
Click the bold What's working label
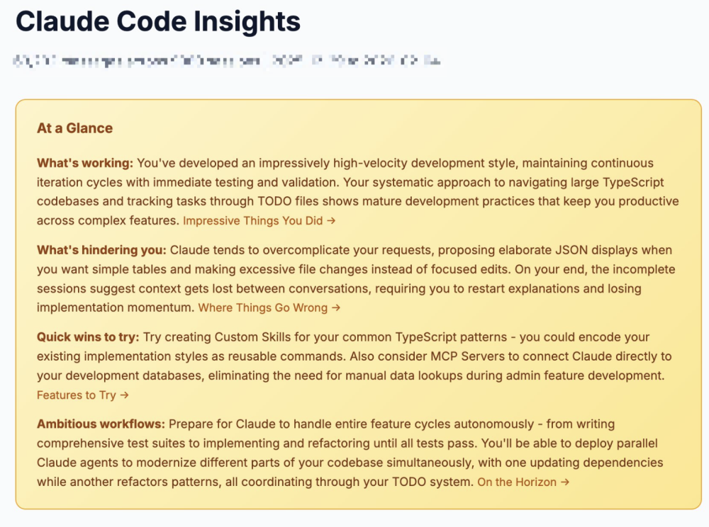pos(84,163)
